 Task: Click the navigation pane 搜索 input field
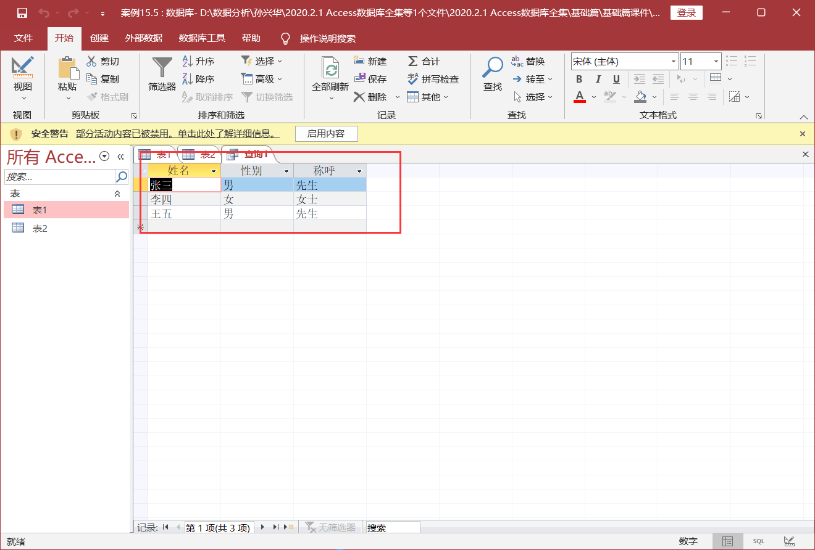tap(60, 177)
